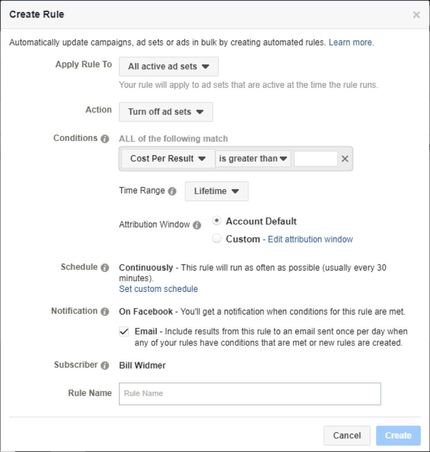Select the Custom attribution window option

click(x=217, y=239)
